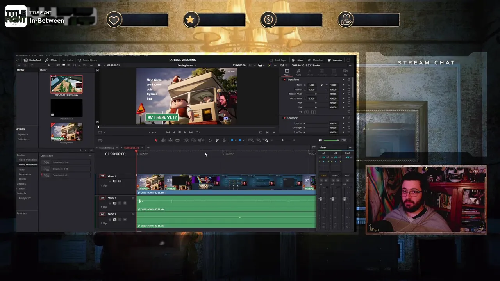Select the Main timeline thumbnail in Media Pool
Image resolution: width=500 pixels, height=281 pixels.
point(66,108)
